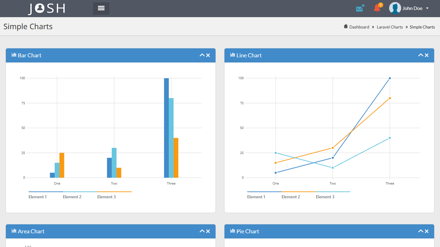Click the Line Chart panel title icon

[x=233, y=55]
